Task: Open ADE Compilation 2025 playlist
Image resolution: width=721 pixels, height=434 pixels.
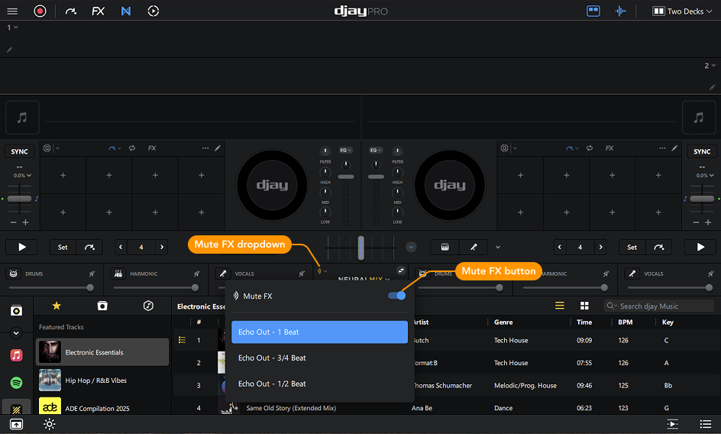Action: coord(102,406)
